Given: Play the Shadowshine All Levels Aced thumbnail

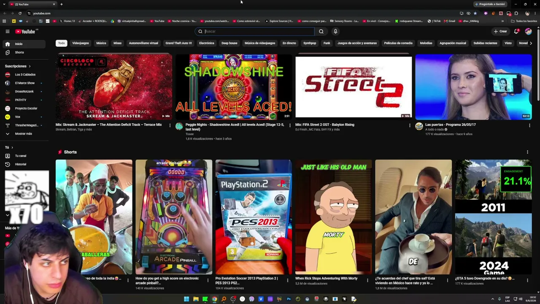Looking at the screenshot, I should coord(234,87).
